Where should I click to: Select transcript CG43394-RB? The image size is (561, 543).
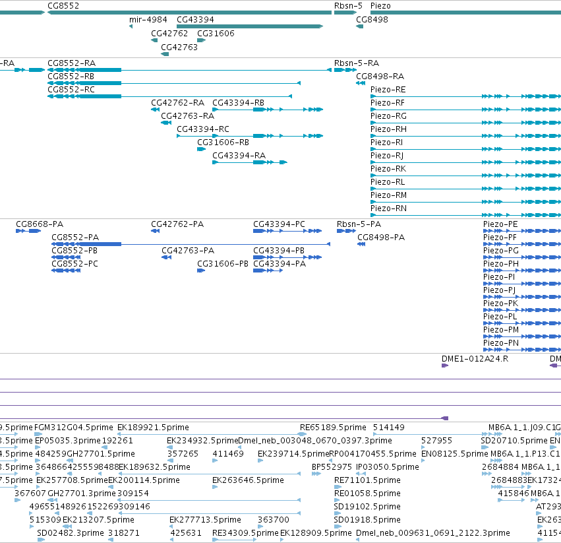point(238,103)
